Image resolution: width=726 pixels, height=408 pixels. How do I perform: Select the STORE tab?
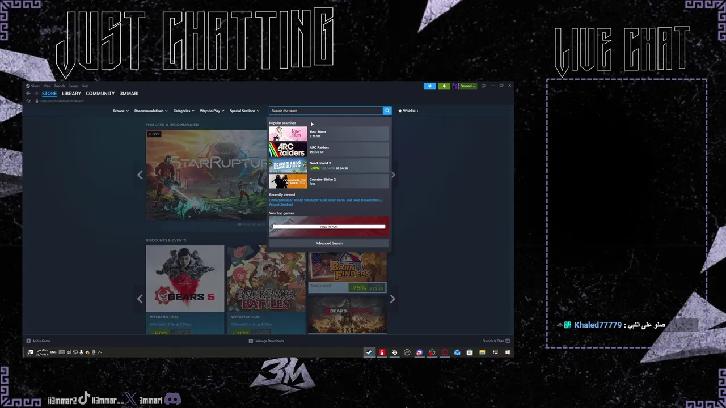pos(49,93)
